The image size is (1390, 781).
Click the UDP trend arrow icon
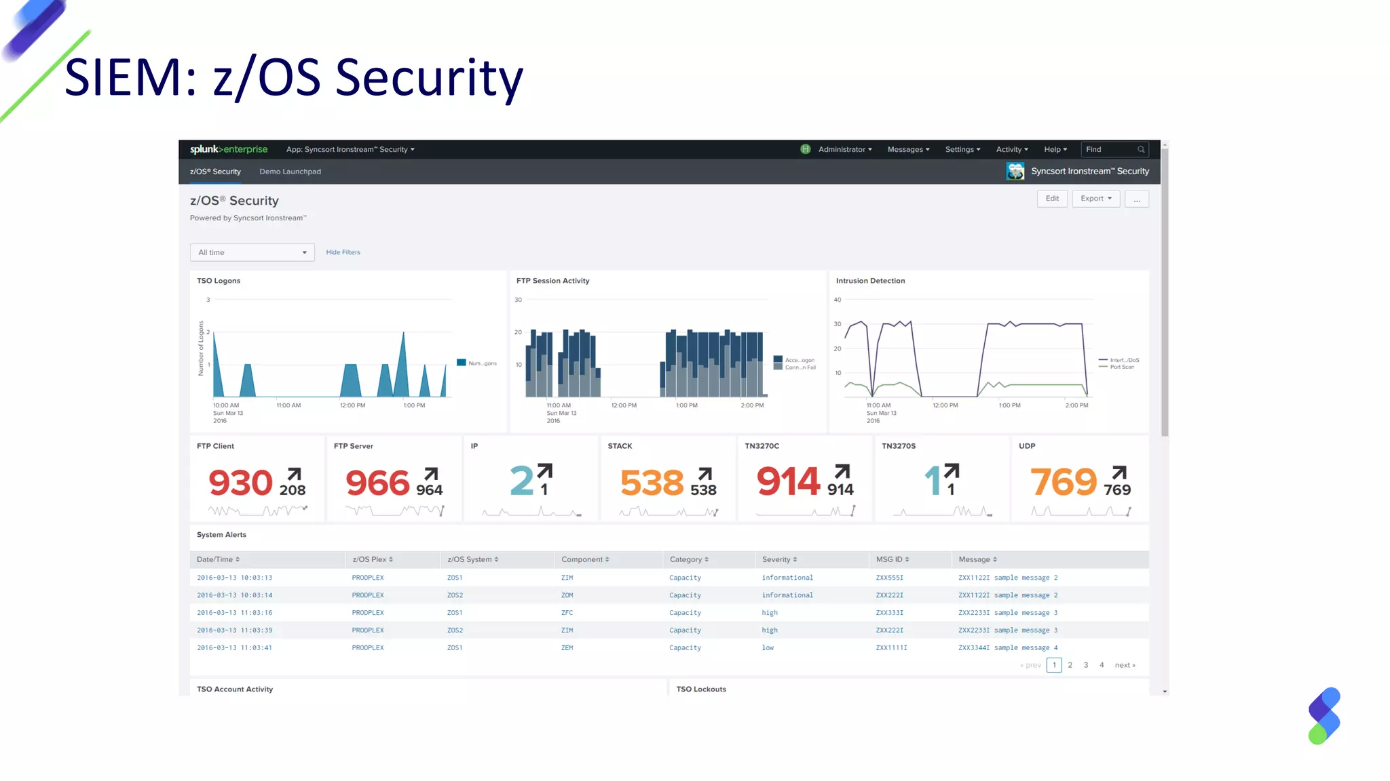click(1119, 472)
